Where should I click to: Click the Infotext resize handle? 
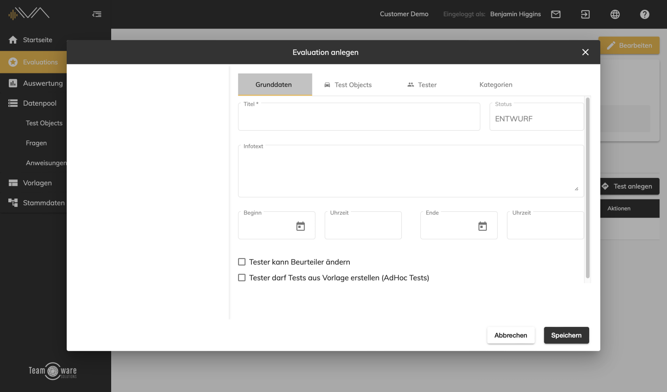click(576, 189)
